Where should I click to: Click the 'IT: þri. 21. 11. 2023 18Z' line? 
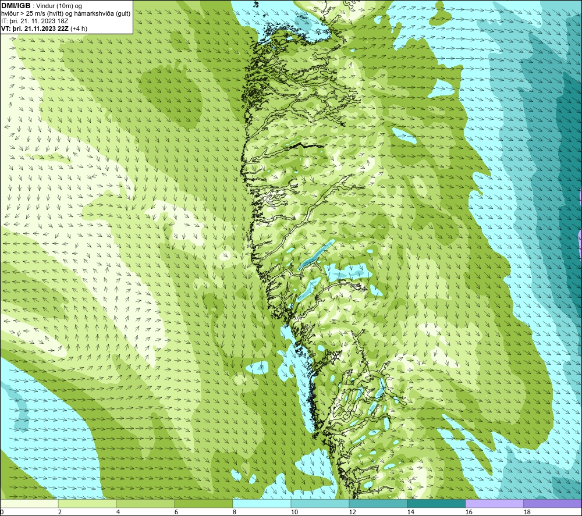[x=34, y=21]
